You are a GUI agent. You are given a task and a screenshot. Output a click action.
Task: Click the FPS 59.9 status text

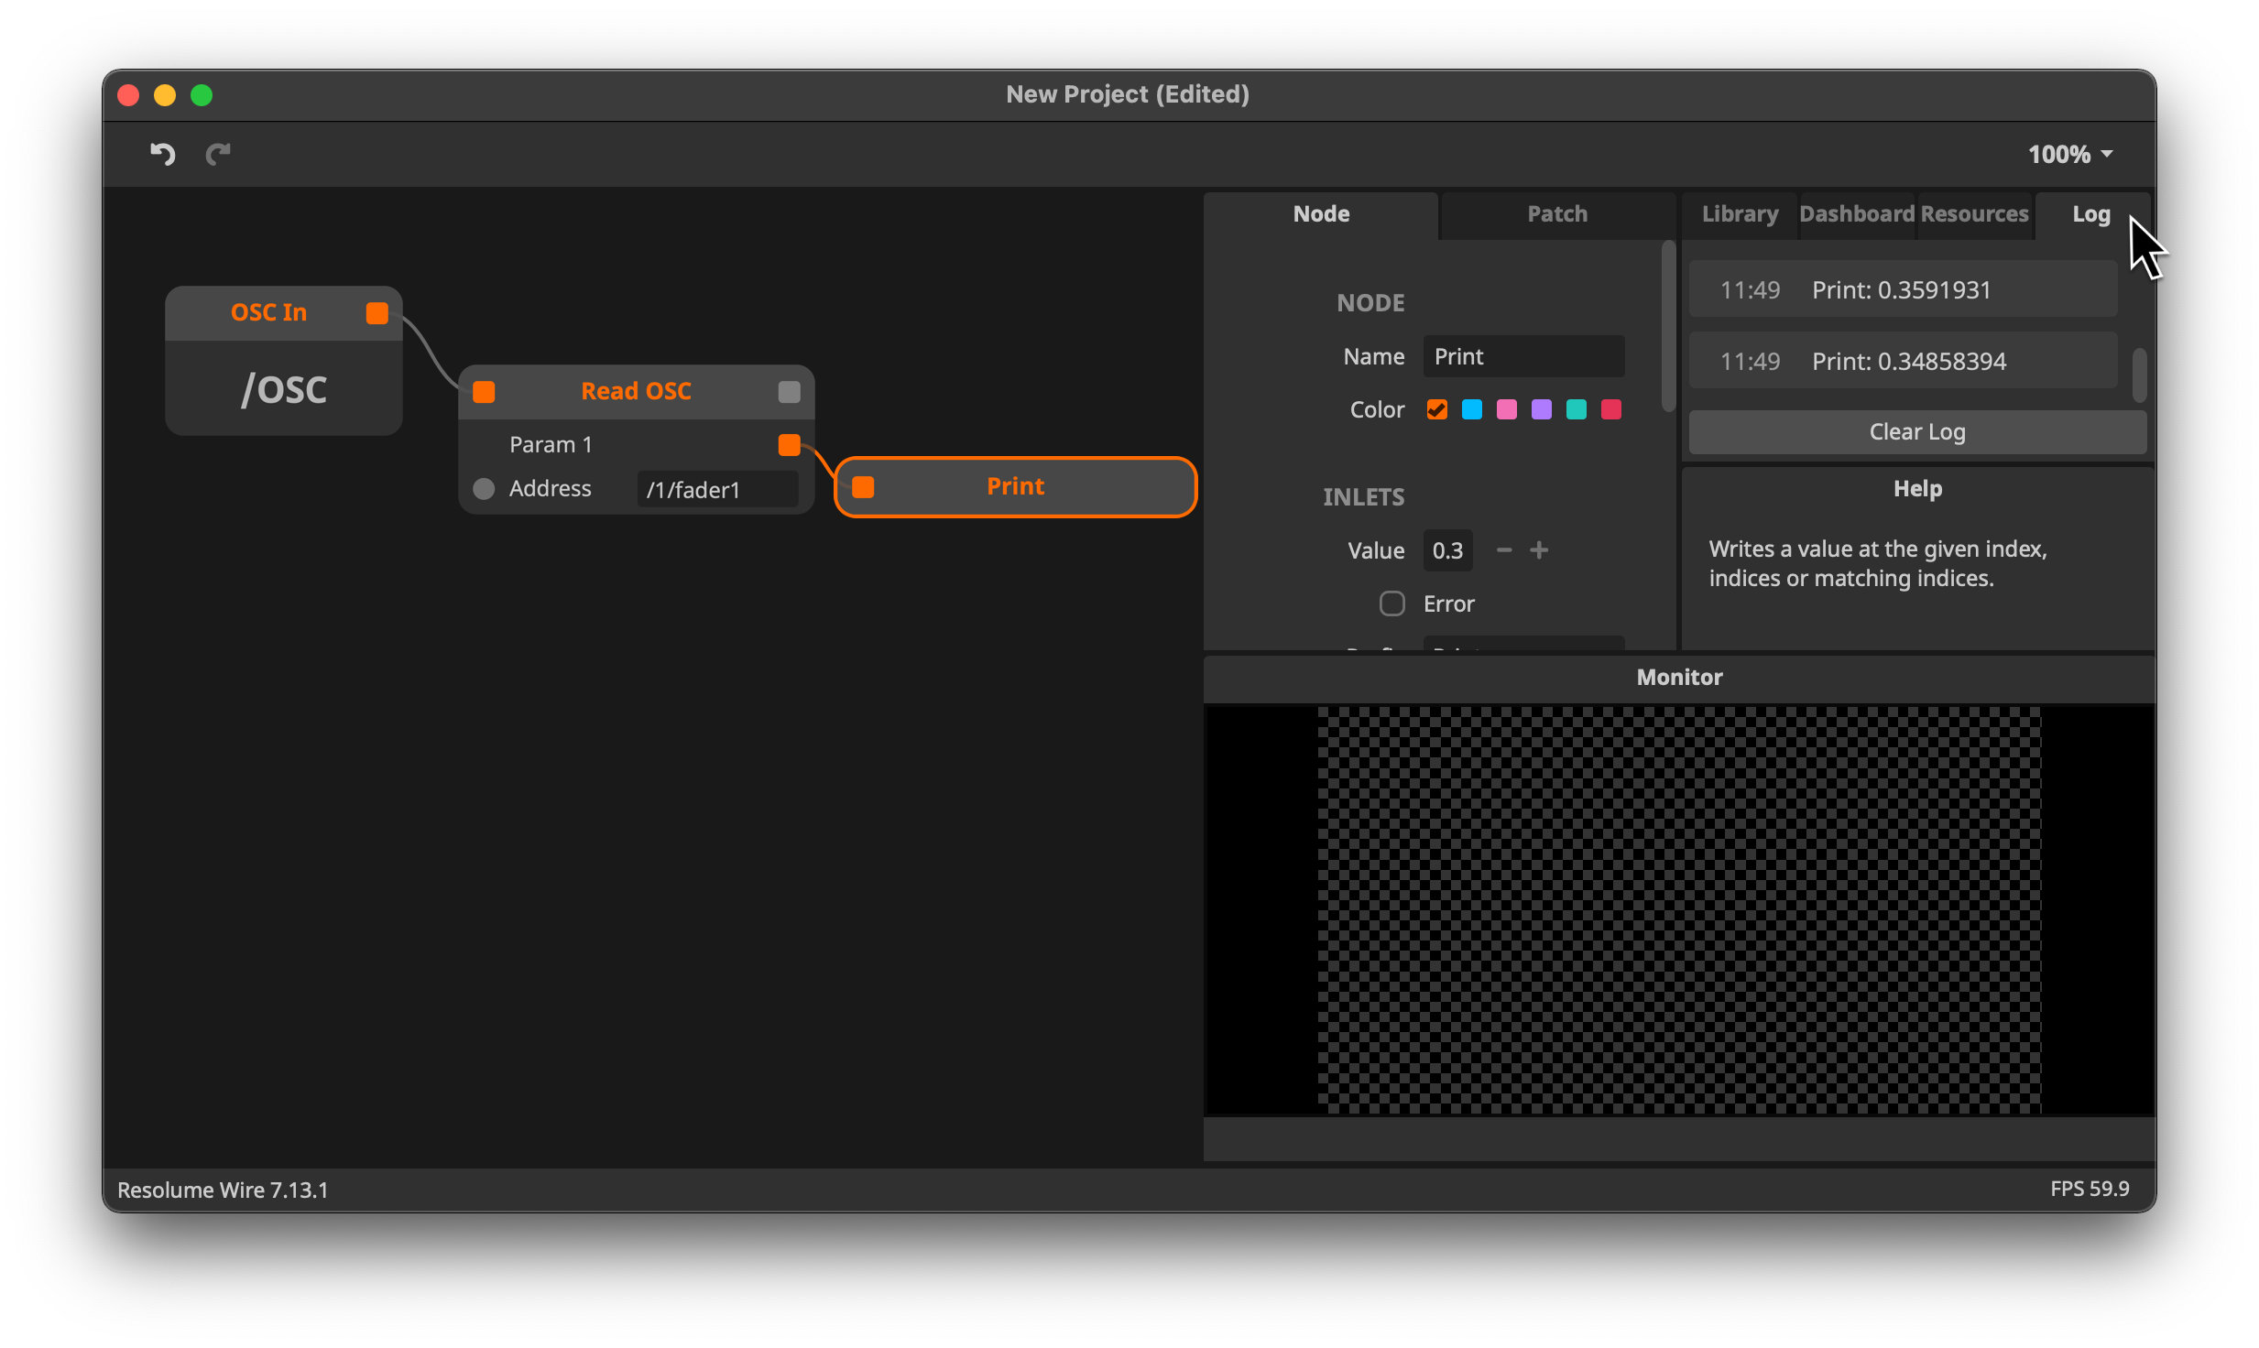coord(2089,1189)
